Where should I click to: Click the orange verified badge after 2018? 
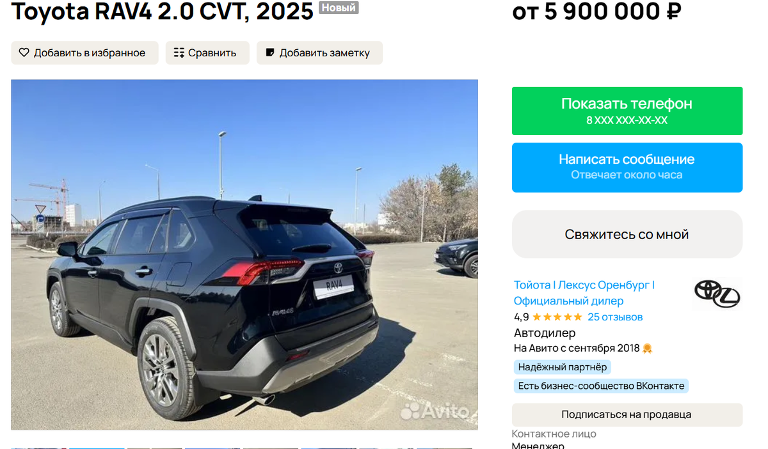(647, 349)
